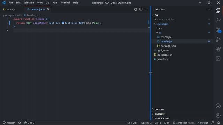
Task: Open the Terminal menu
Action: click(x=65, y=3)
